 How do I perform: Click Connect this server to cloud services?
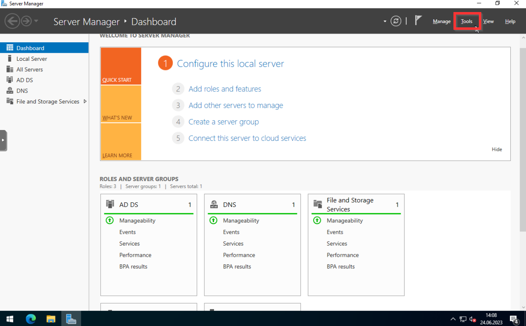247,138
